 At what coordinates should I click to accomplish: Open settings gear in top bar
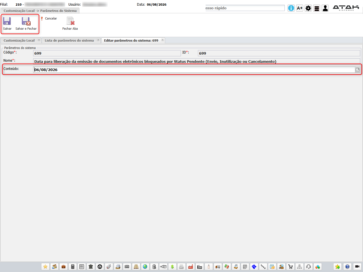(308, 8)
